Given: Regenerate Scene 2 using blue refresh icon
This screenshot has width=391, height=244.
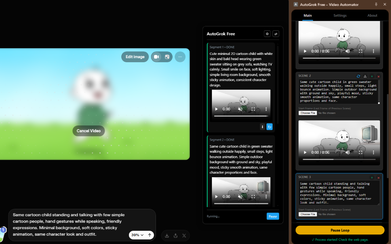Looking at the screenshot, I should [x=358, y=76].
